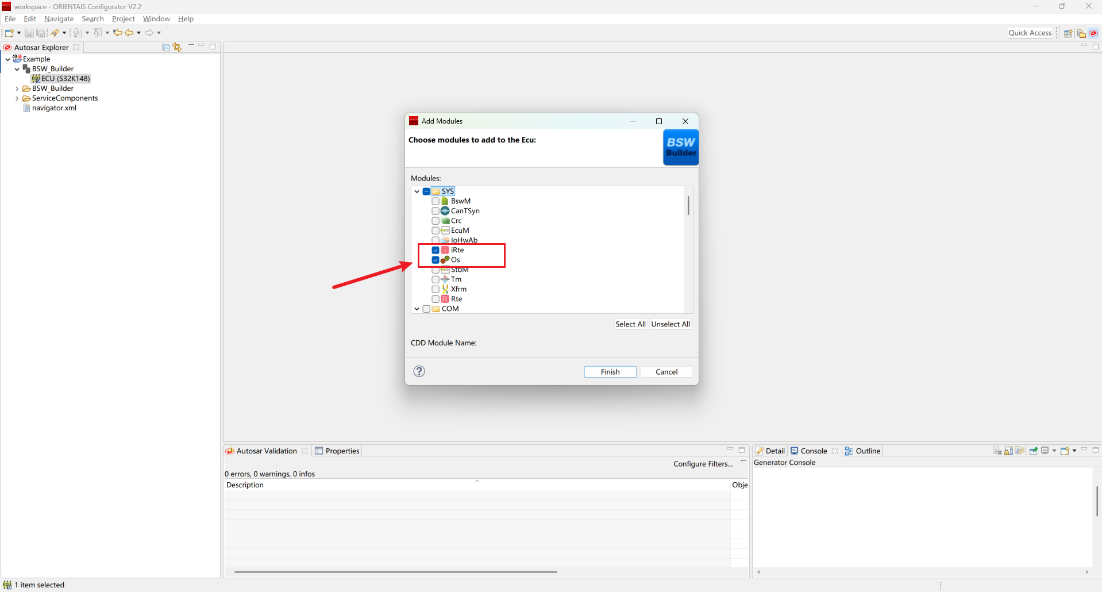Click the Finish button
Image resolution: width=1102 pixels, height=592 pixels.
[x=610, y=372]
